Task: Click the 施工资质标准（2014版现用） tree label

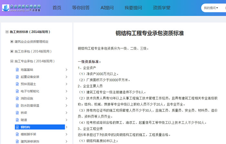Action: click(x=30, y=32)
